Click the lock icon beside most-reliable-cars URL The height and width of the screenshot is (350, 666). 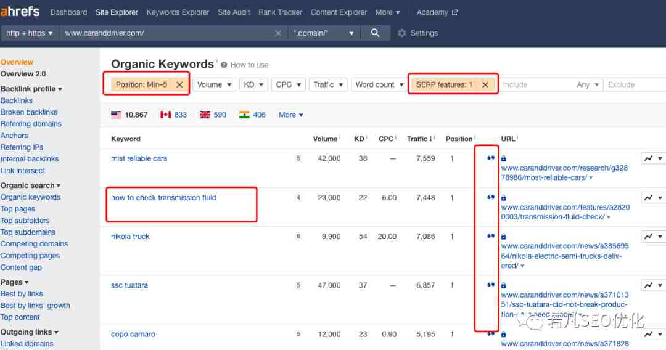[504, 158]
